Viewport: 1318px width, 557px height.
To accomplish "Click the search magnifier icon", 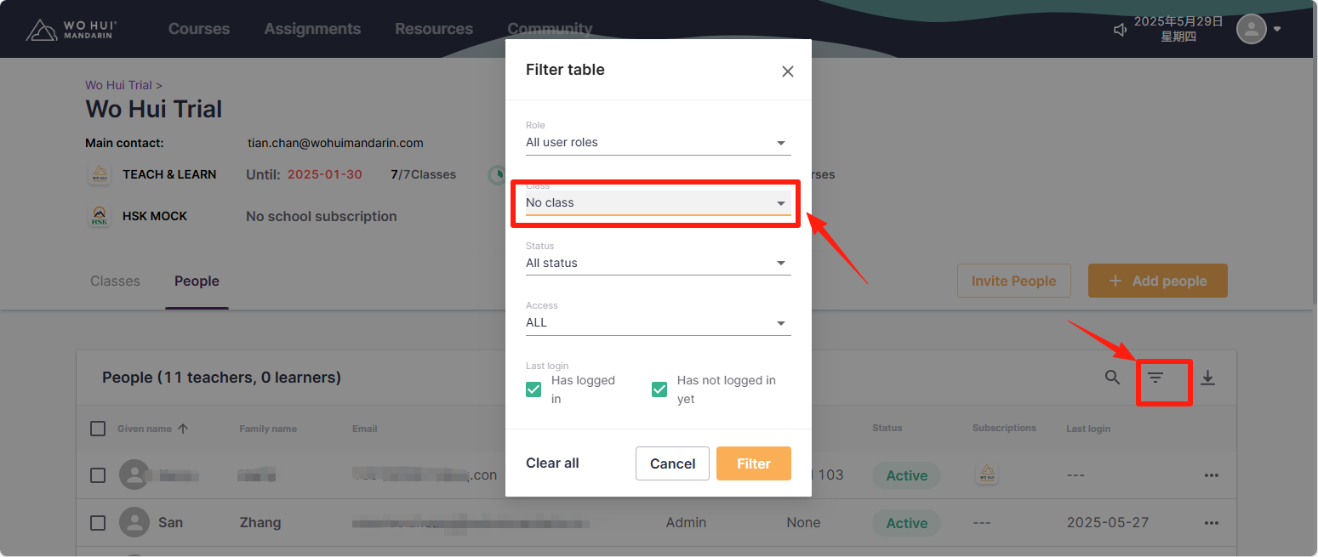I will tap(1112, 378).
